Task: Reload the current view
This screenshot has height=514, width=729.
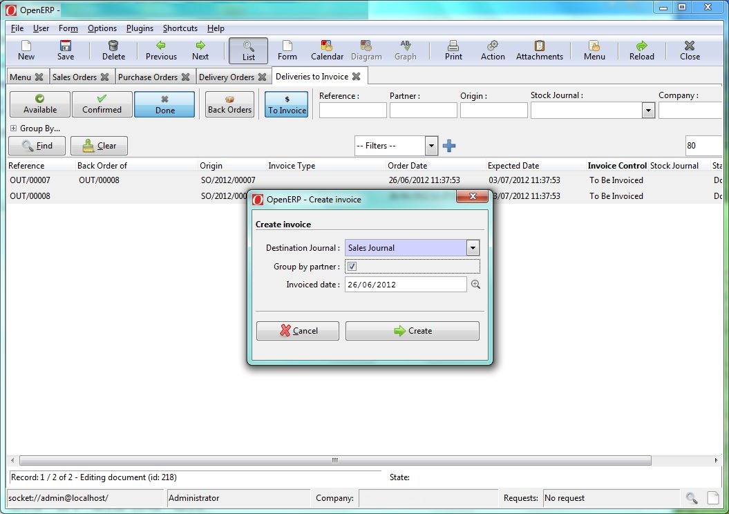Action: click(x=642, y=50)
